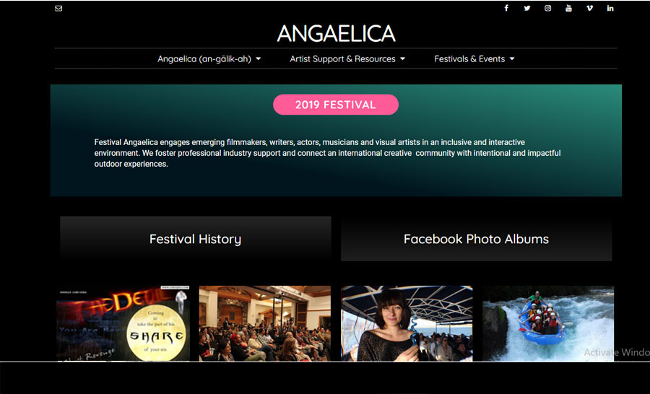This screenshot has width=650, height=394.
Task: Select the Angaelica (an-gālik-ah) menu item
Action: tap(204, 59)
